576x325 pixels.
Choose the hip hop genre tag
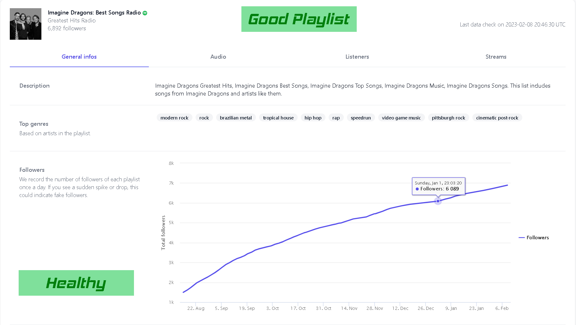(313, 118)
